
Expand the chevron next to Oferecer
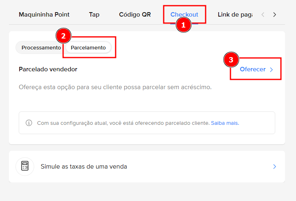[x=272, y=70]
